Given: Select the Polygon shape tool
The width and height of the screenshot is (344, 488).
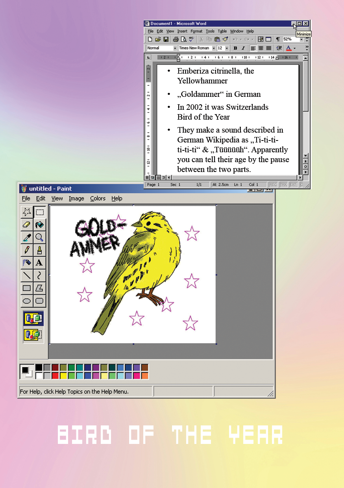Looking at the screenshot, I should click(39, 288).
